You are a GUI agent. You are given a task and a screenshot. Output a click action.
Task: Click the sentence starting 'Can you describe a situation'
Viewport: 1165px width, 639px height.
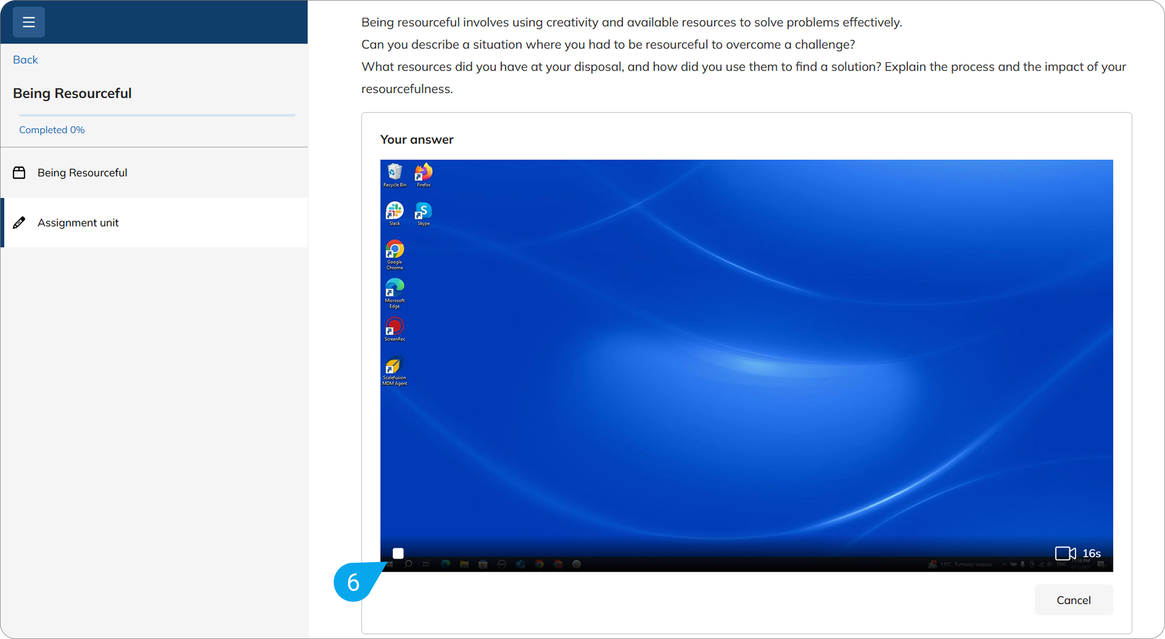click(608, 45)
